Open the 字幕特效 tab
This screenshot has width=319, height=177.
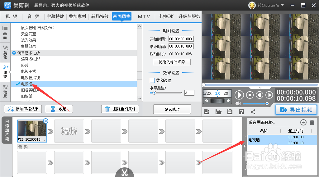[x=55, y=16]
